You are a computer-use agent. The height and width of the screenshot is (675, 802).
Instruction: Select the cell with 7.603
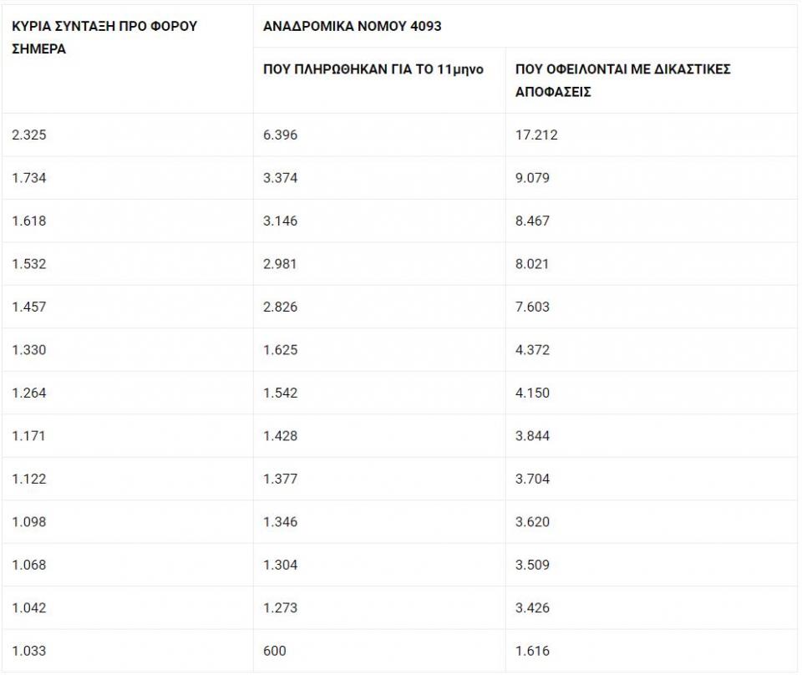[x=532, y=307]
